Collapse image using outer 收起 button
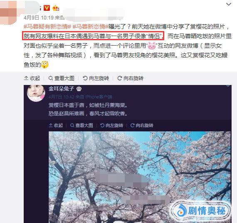237x223 pixels. pyautogui.click(x=32, y=78)
